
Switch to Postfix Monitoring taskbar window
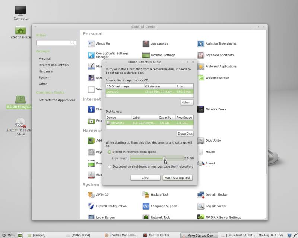(121, 235)
